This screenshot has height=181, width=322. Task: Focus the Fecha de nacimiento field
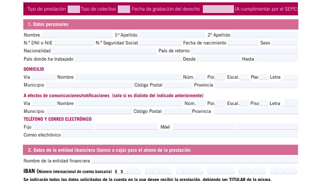tap(243, 43)
